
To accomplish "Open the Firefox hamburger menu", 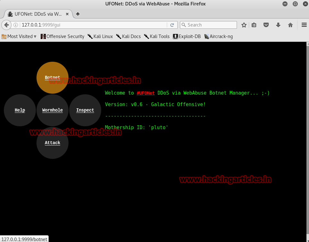I will (x=304, y=25).
